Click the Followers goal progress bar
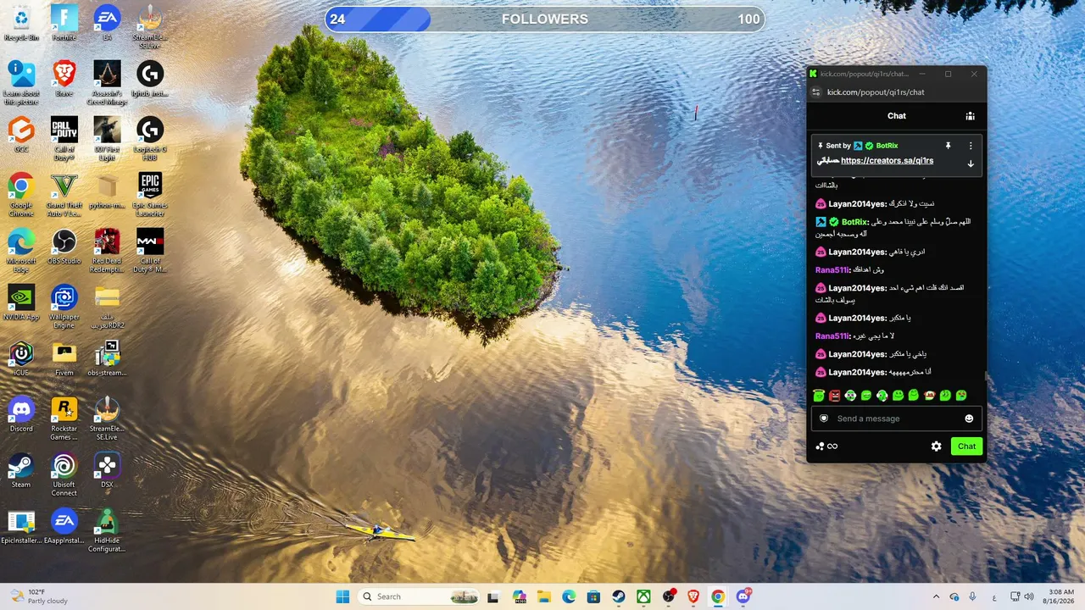 coord(544,19)
